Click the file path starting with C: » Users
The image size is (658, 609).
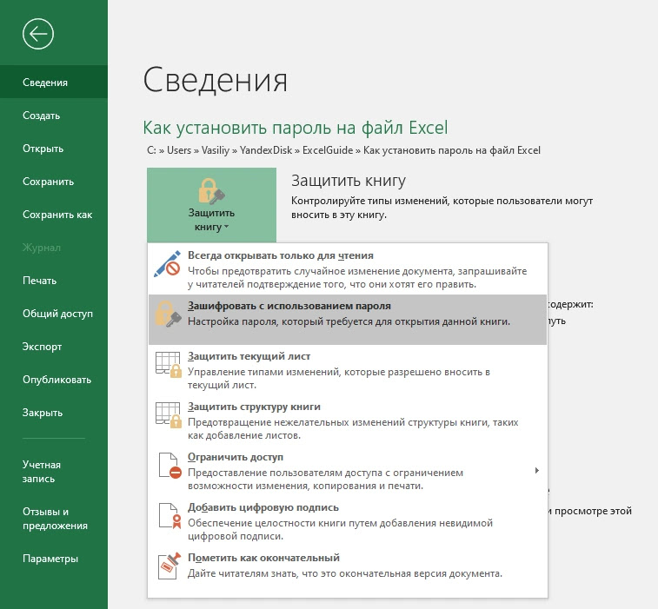tap(343, 150)
